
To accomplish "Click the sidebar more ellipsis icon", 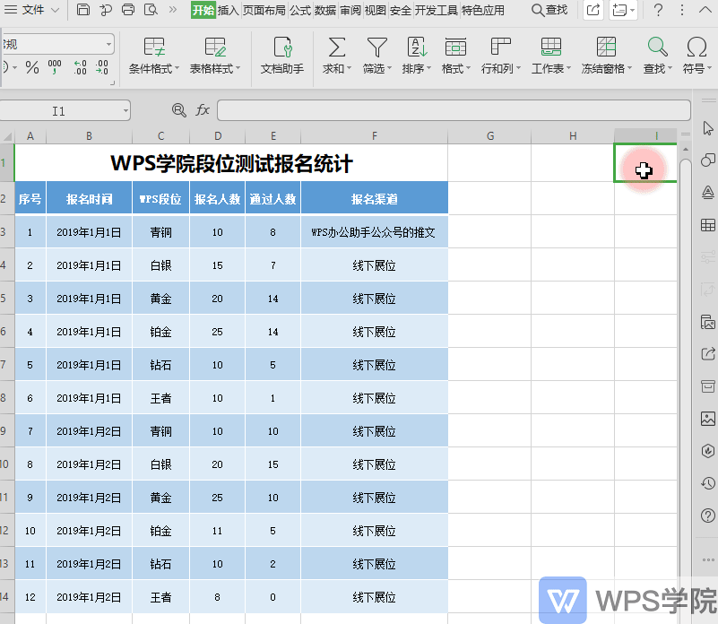I will pos(708,559).
